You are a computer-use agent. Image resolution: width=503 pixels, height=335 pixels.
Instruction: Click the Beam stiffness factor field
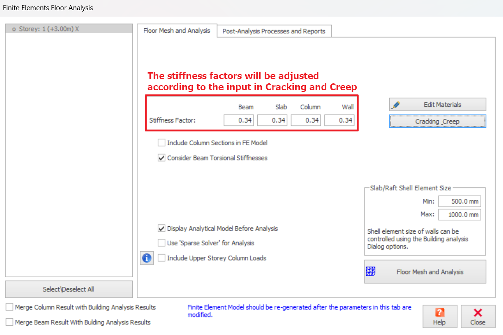coord(239,120)
